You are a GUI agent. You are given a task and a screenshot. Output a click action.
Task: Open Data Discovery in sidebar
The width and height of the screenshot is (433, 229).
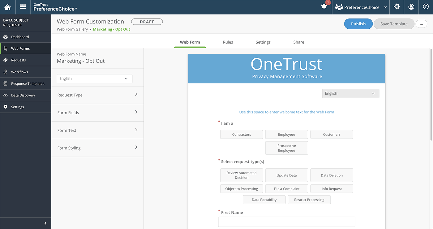(25, 95)
